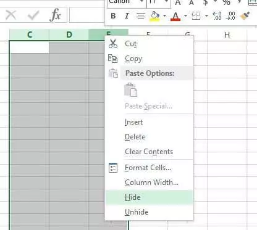Click the Format Painter brush

pos(245,16)
